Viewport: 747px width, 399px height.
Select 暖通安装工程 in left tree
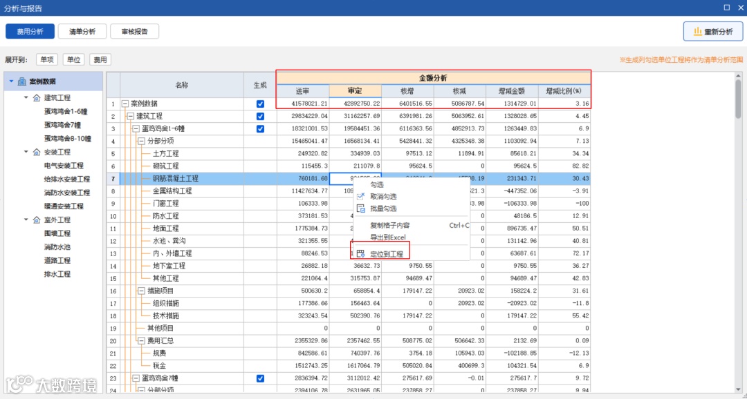point(64,206)
